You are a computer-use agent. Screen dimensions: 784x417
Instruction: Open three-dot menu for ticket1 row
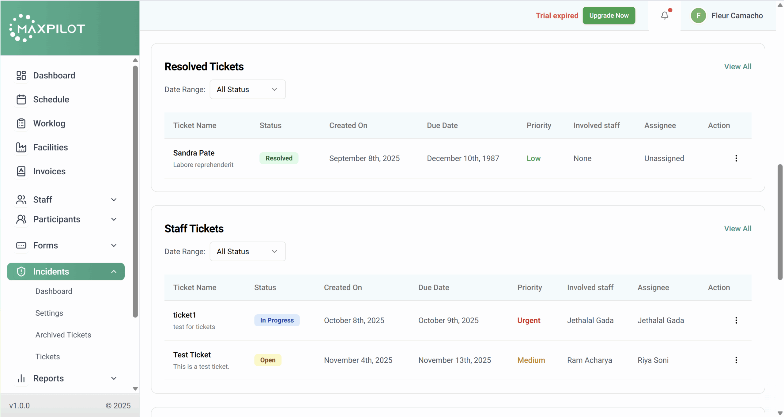click(736, 320)
